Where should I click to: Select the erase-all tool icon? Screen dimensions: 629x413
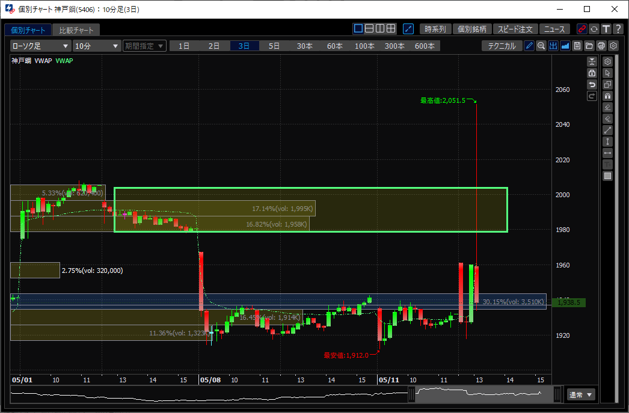[608, 118]
